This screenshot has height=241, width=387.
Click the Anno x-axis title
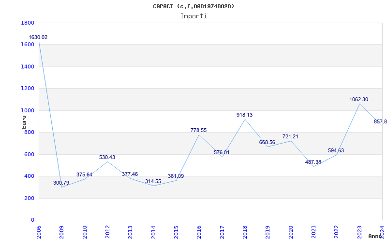(x=375, y=236)
